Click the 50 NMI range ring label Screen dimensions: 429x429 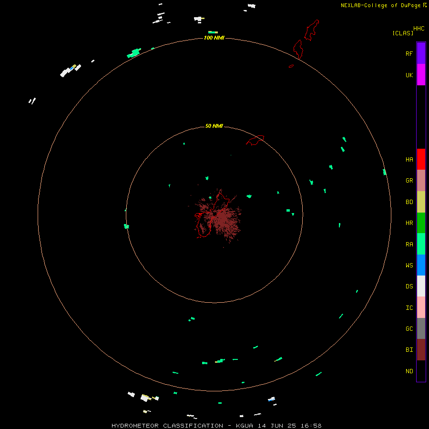(x=214, y=126)
